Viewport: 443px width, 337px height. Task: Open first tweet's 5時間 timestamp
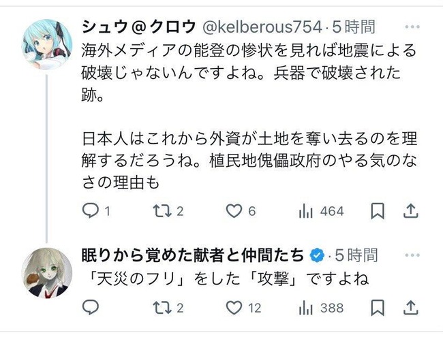coord(355,28)
